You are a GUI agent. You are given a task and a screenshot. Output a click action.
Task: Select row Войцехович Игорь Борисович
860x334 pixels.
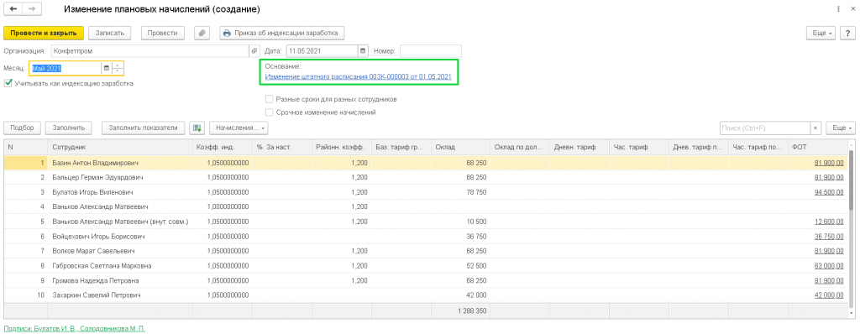(426, 237)
